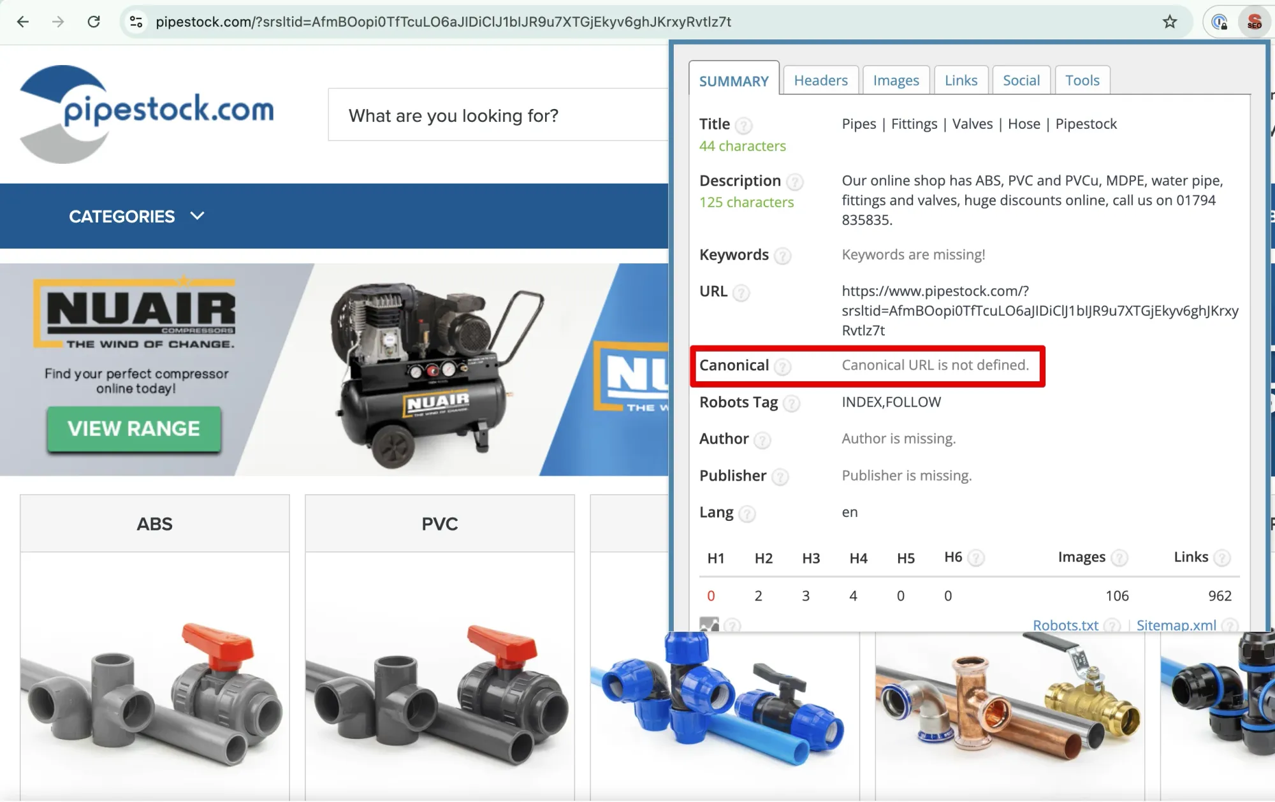
Task: Open the ABS category heading
Action: [154, 524]
